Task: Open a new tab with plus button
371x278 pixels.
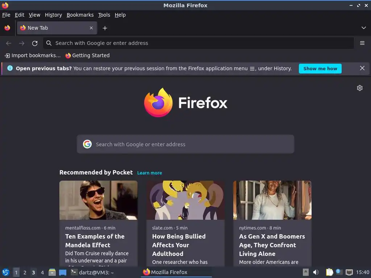Action: 105,28
